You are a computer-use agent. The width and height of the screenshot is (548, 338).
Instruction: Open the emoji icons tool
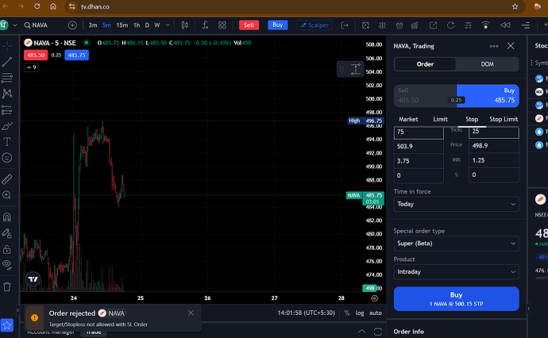coord(6,158)
